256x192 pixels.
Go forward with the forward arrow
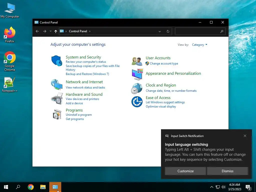pyautogui.click(x=44, y=31)
